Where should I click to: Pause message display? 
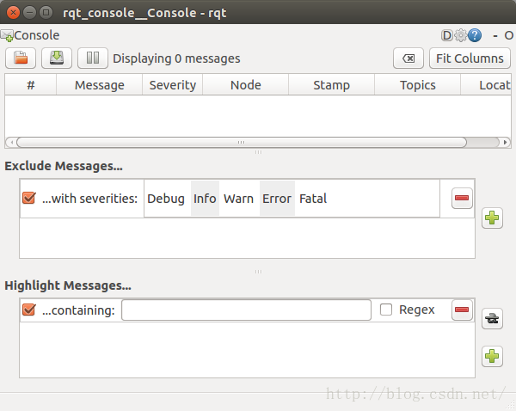pos(92,58)
